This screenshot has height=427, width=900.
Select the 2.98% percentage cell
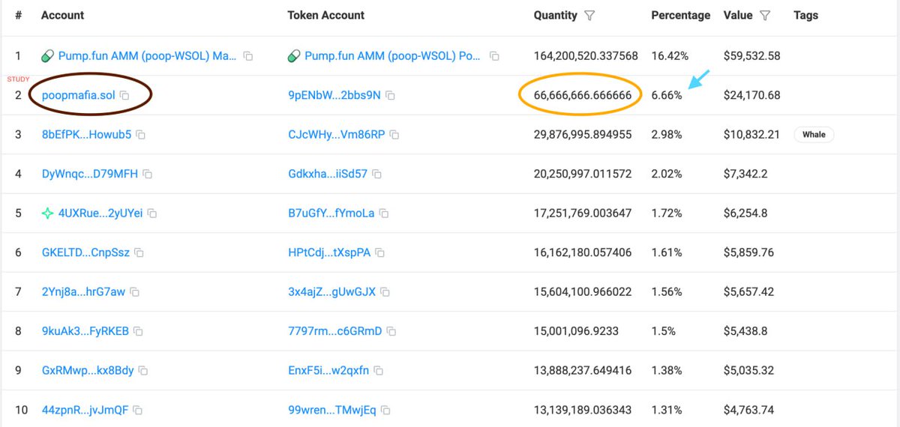(667, 135)
